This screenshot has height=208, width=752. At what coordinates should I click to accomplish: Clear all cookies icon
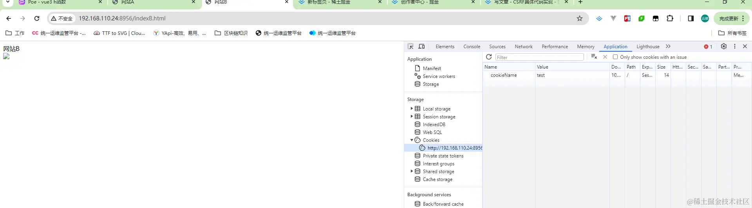tap(594, 57)
